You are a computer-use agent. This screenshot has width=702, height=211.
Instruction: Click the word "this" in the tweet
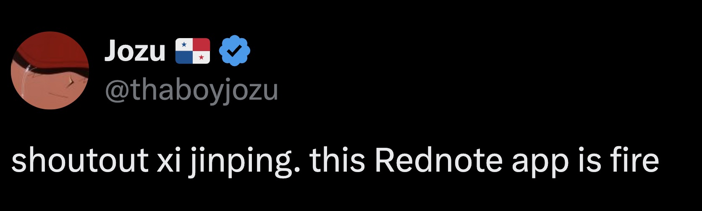[x=337, y=160]
